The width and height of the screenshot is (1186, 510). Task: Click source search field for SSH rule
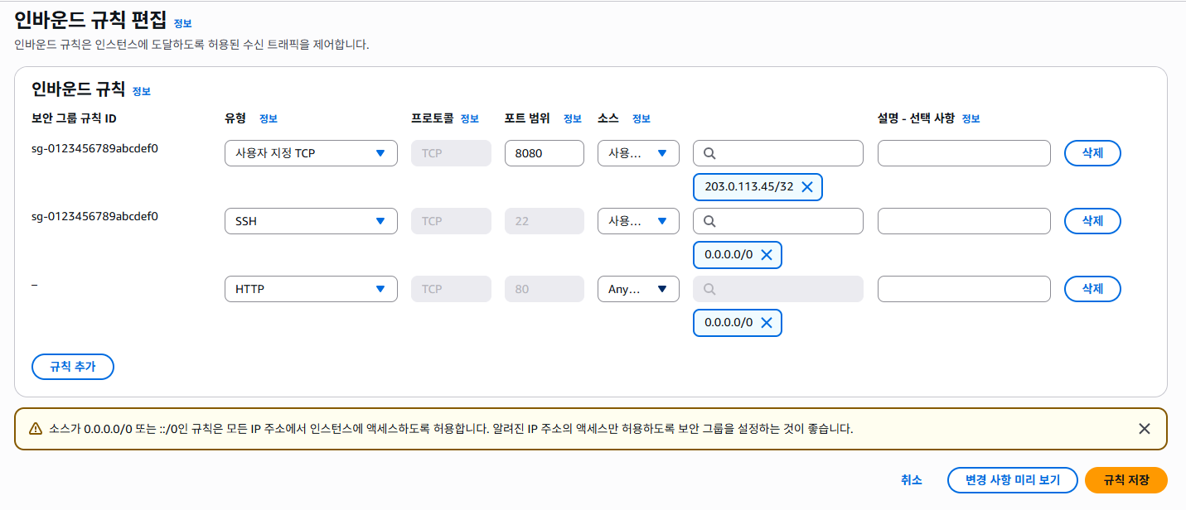[x=778, y=221]
